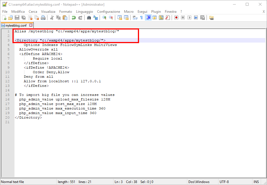This screenshot has height=185, width=267.
Task: Open the Macro menu
Action: 129,12
